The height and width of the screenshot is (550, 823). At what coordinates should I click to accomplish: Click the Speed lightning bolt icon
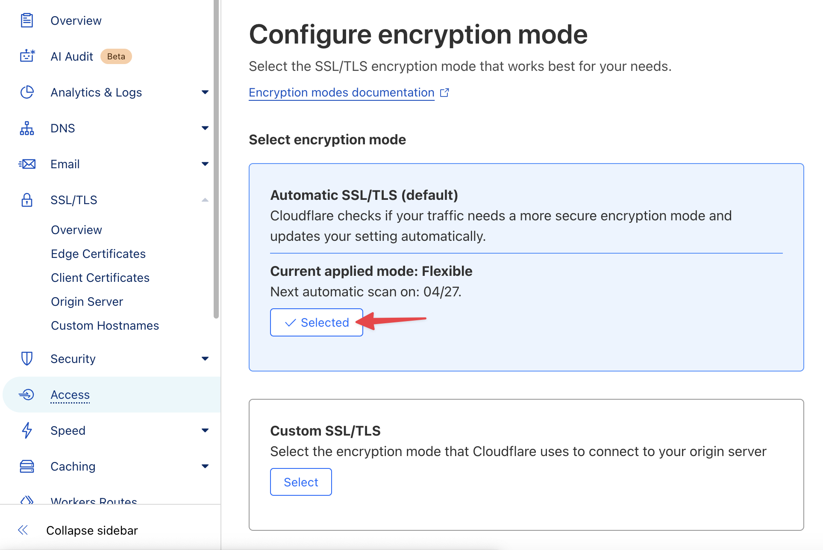27,430
